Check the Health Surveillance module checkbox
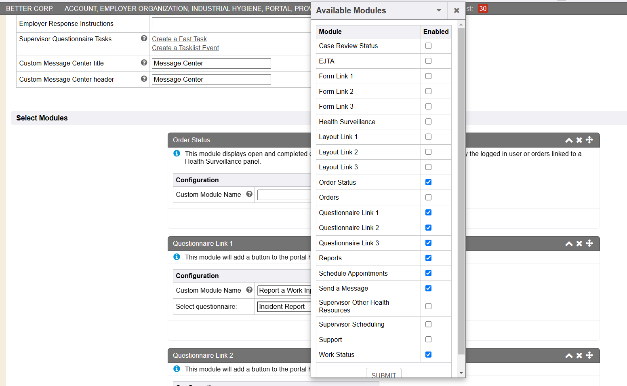The width and height of the screenshot is (627, 386). (428, 122)
